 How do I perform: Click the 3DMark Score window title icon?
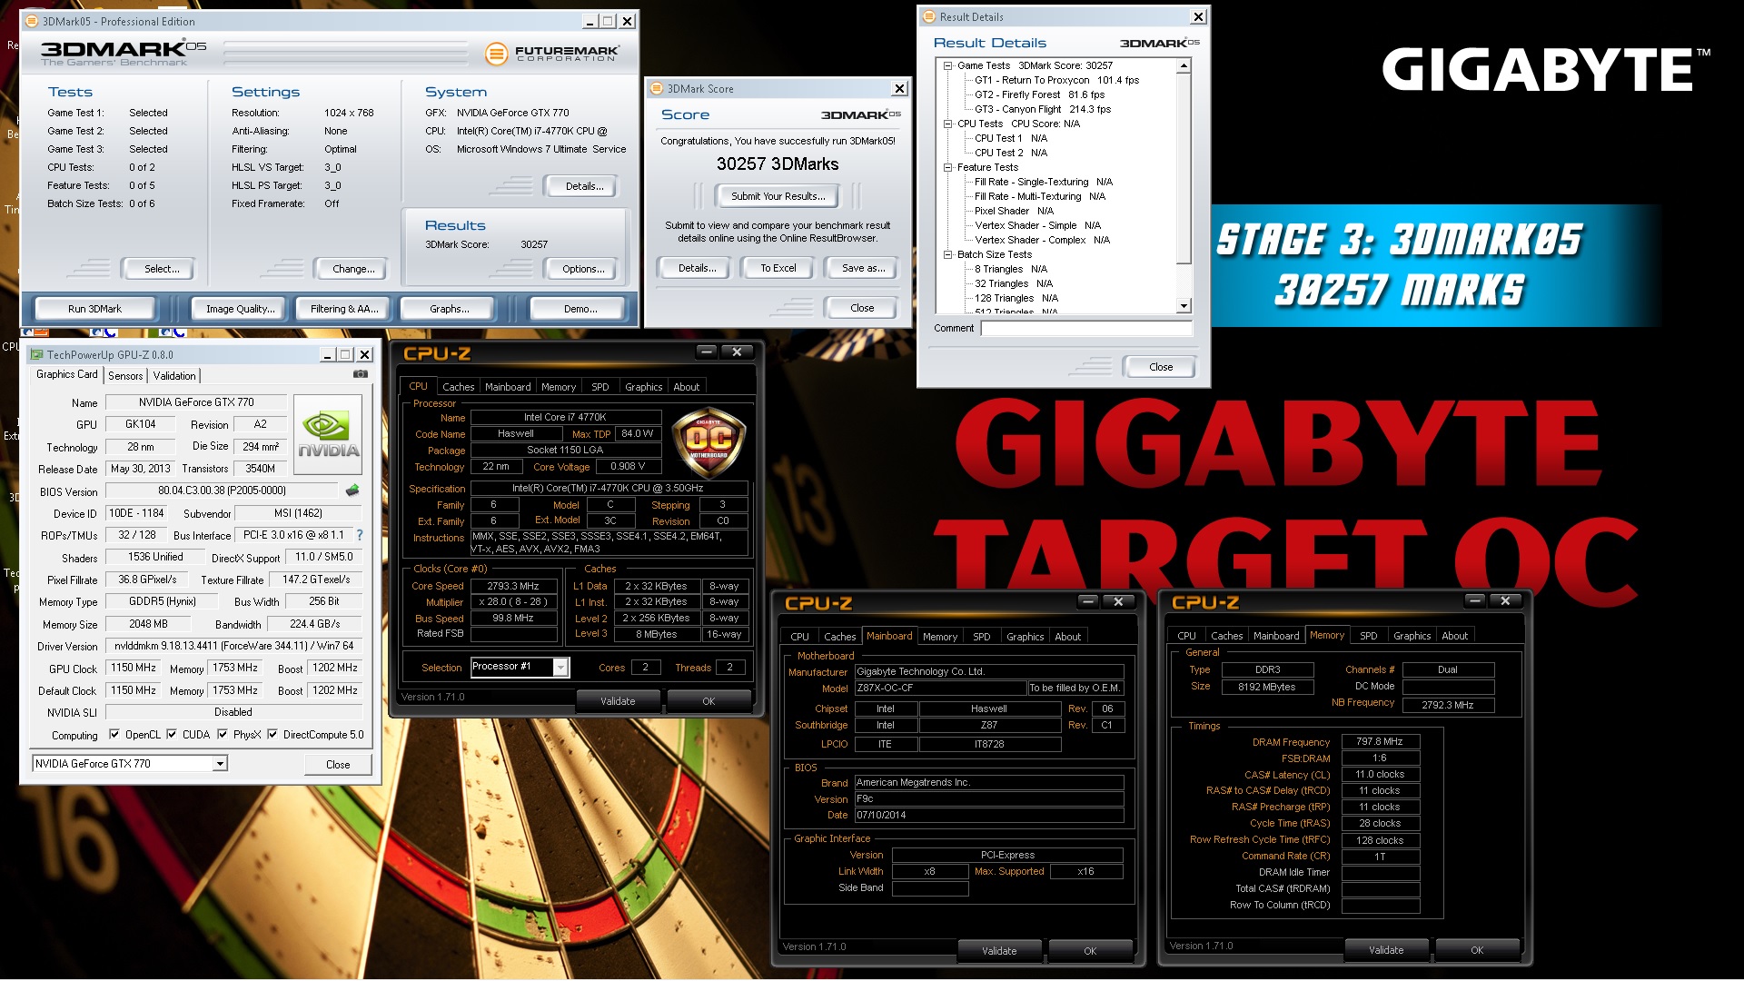(657, 88)
